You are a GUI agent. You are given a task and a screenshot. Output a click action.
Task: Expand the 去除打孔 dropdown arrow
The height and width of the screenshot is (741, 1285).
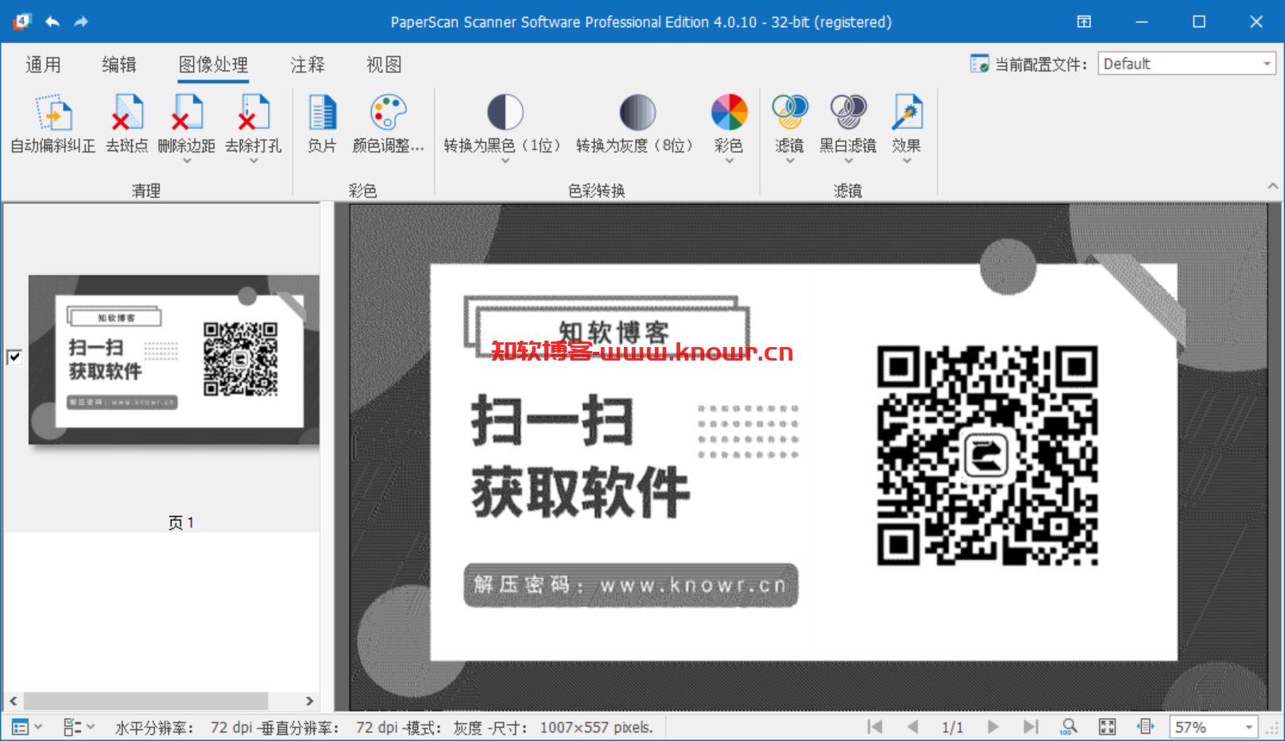click(x=254, y=161)
